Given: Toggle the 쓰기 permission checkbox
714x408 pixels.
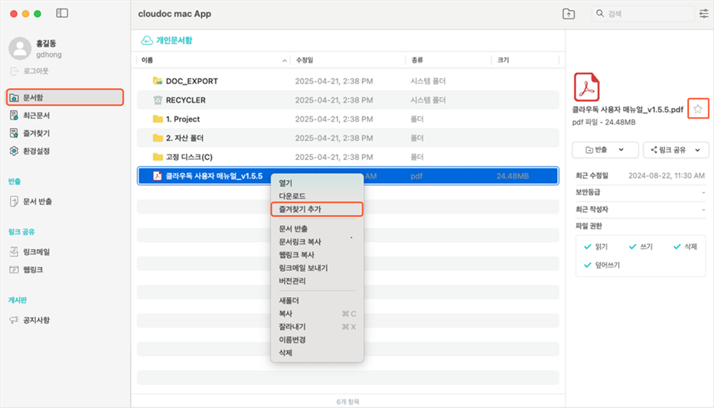Looking at the screenshot, I should (x=632, y=246).
